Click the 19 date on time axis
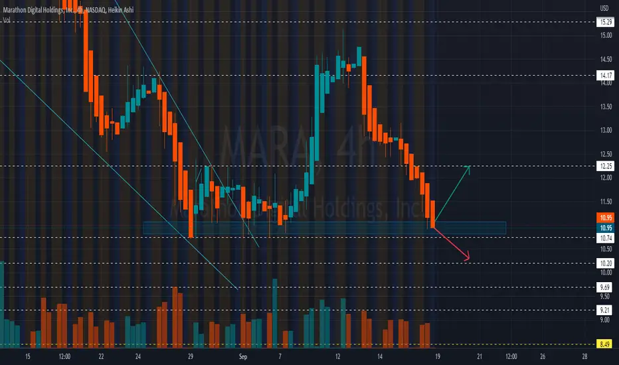 pyautogui.click(x=438, y=357)
